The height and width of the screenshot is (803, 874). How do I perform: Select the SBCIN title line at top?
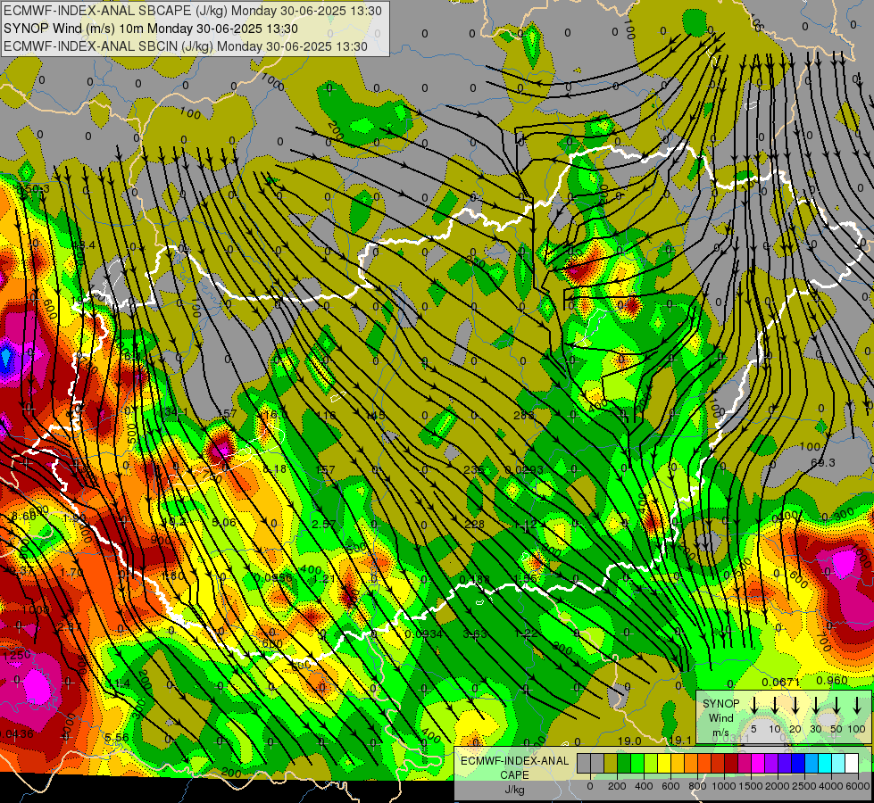coord(186,46)
